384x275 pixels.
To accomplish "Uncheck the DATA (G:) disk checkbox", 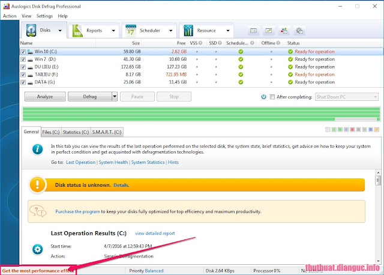I will (x=23, y=82).
